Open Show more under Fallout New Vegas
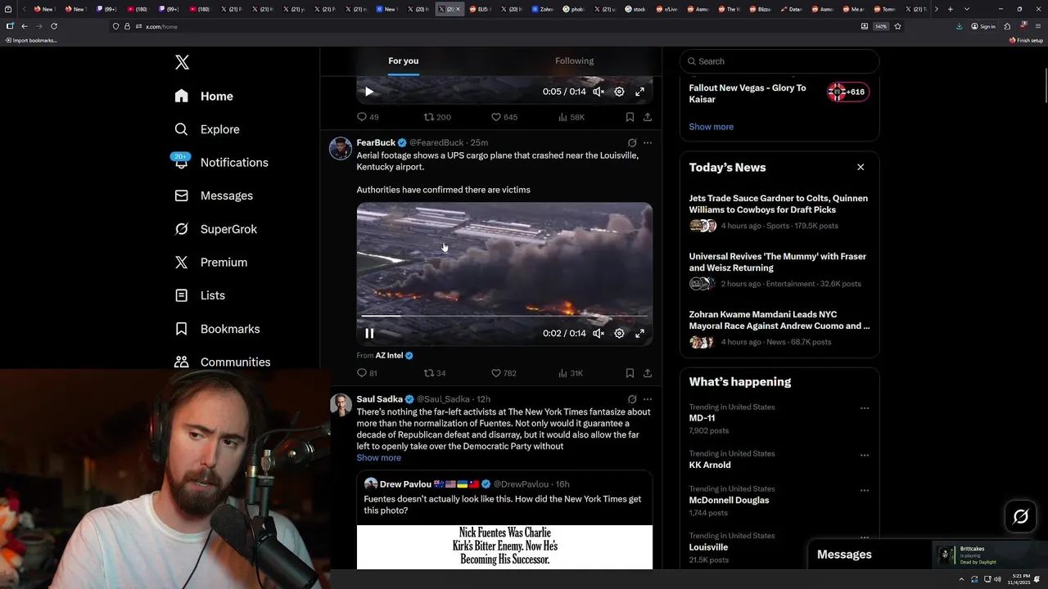Screen dimensions: 1048x589 711,127
